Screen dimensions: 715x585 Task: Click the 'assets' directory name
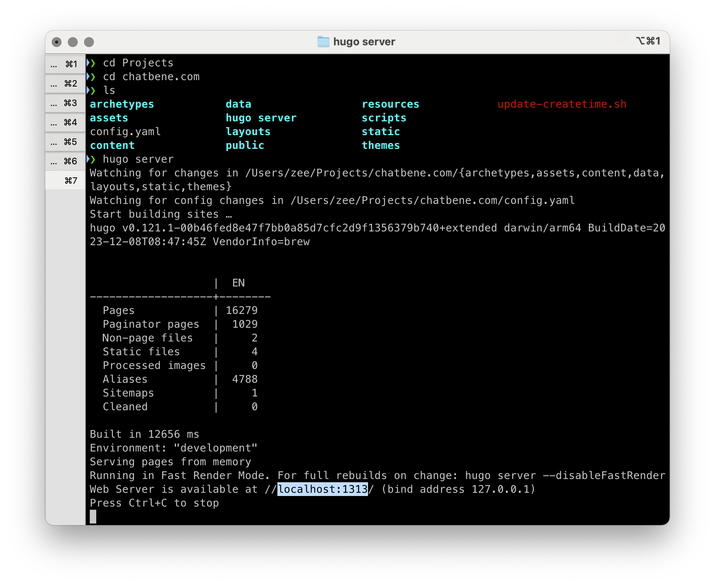109,118
